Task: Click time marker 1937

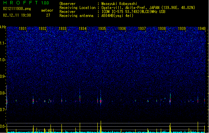Action: point(142,28)
